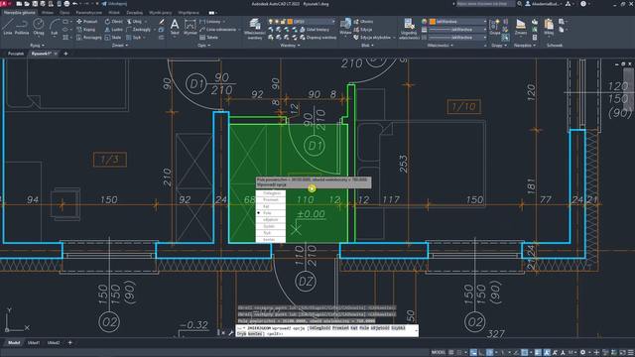Viewport: 635px width, 357px height.
Task: Click the Zmierz (measure) tool
Action: [x=521, y=27]
